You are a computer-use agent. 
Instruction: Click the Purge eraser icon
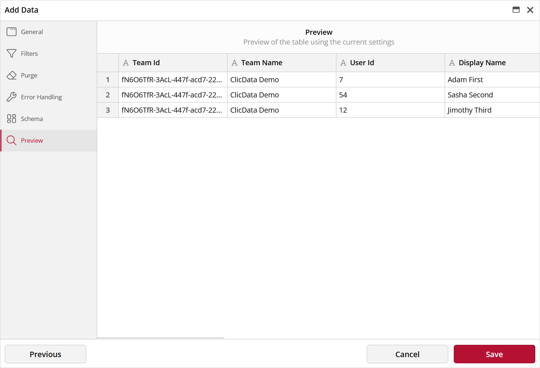pyautogui.click(x=12, y=75)
